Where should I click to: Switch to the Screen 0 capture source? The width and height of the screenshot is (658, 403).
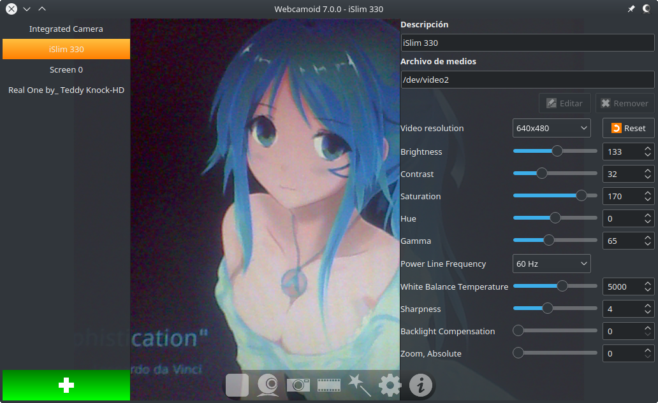[66, 69]
